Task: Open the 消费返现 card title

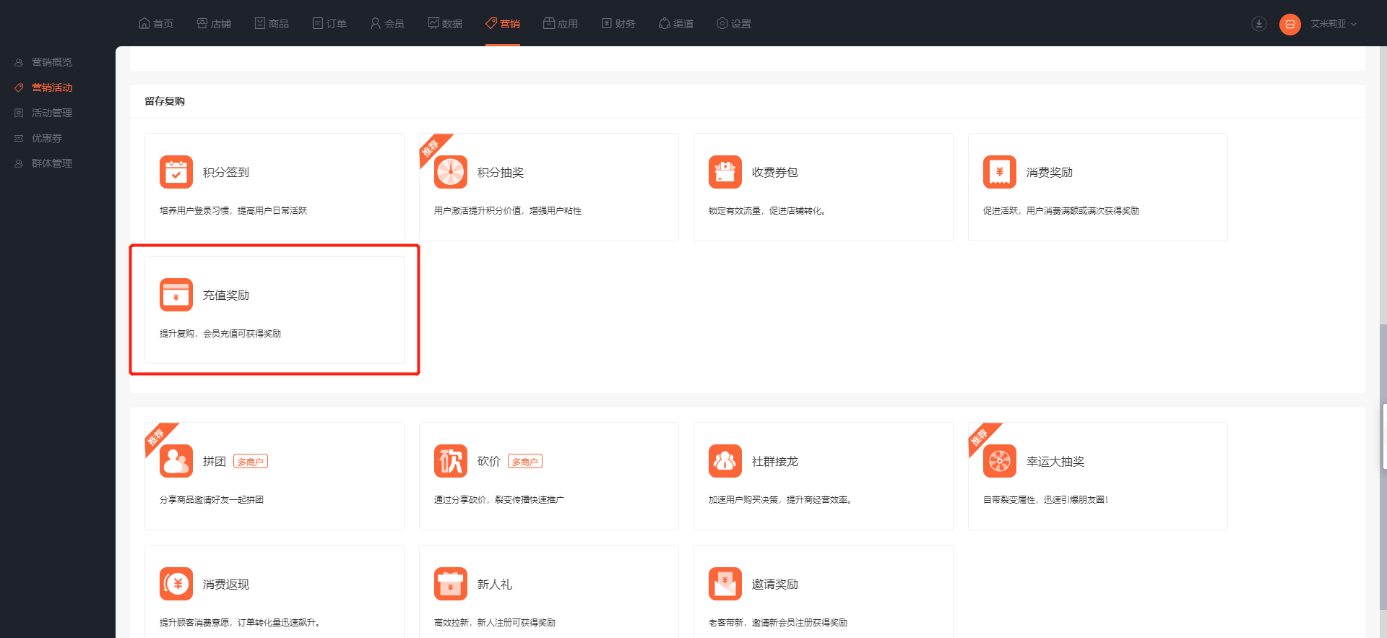Action: pos(226,584)
